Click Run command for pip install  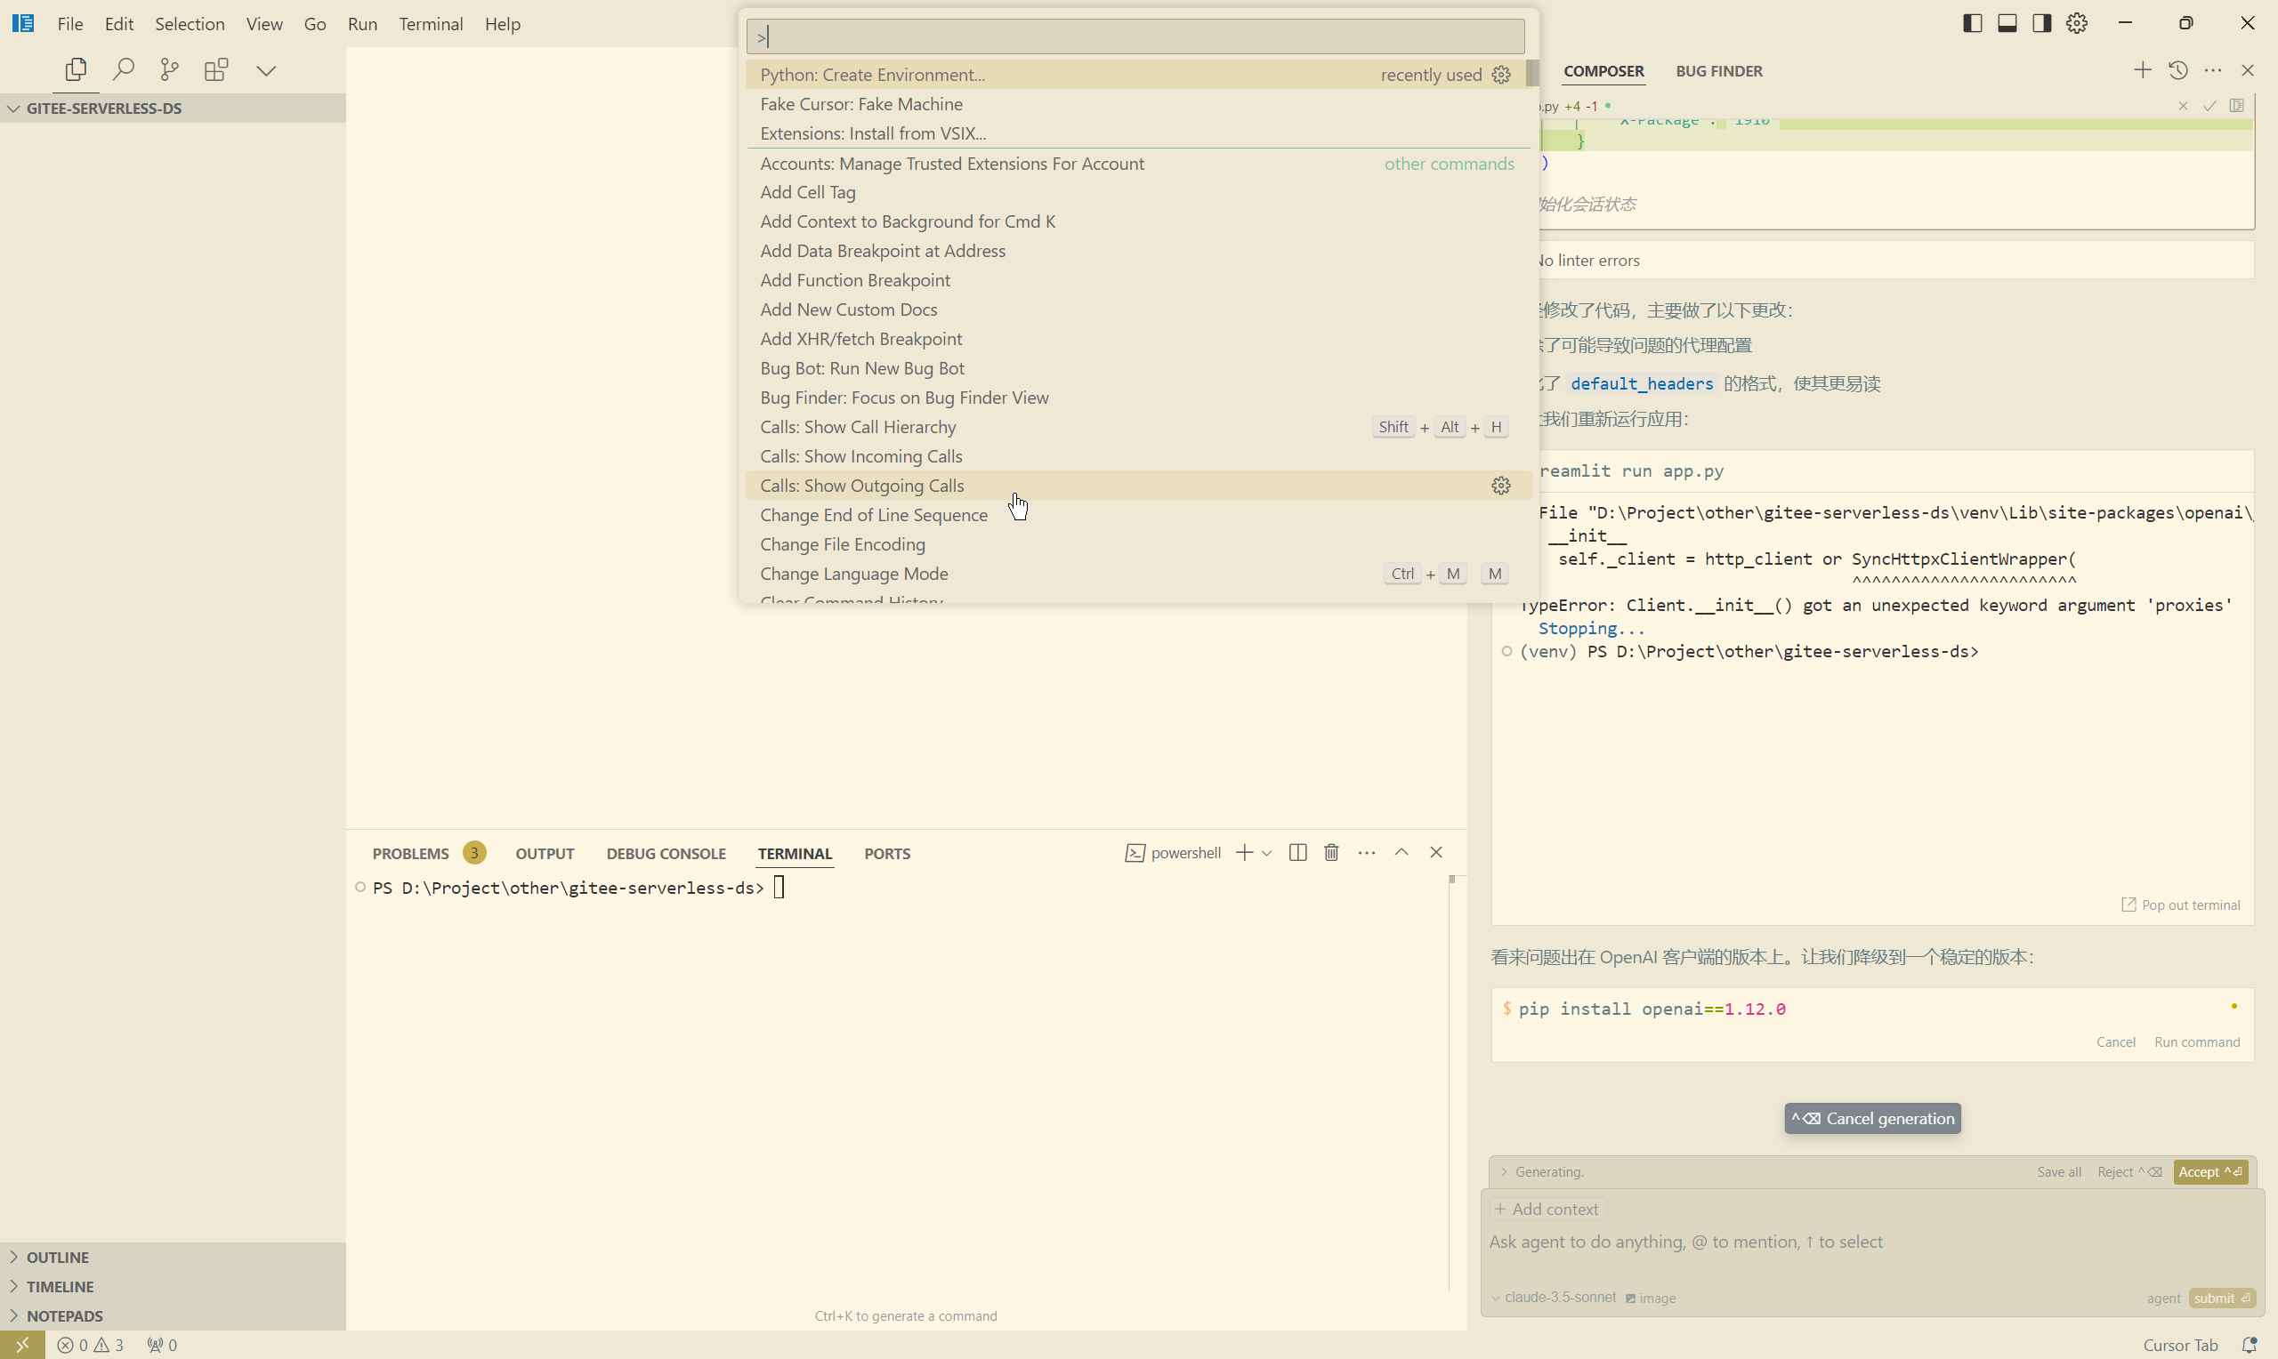click(x=2196, y=1042)
